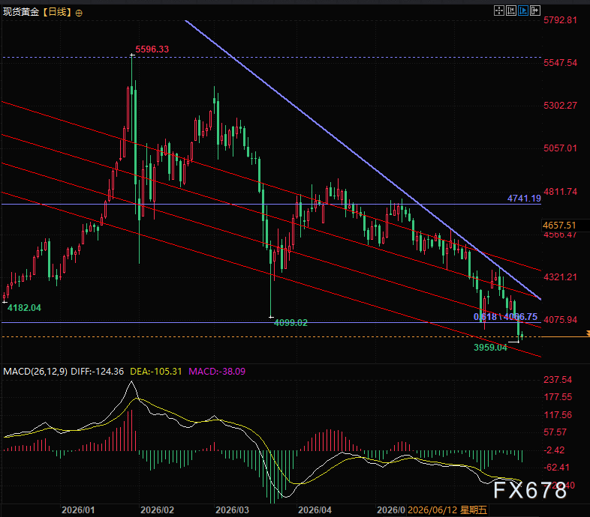Click the magenta MACD:-38.09 label
The height and width of the screenshot is (517, 590).
tap(217, 372)
